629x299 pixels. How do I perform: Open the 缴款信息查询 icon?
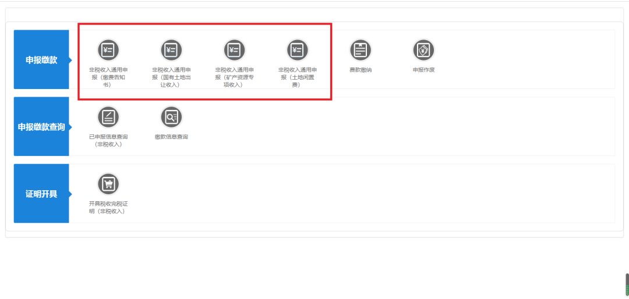(x=171, y=117)
